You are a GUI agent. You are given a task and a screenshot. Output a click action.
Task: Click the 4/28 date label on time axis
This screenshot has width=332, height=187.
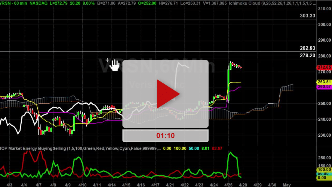pos(243,185)
